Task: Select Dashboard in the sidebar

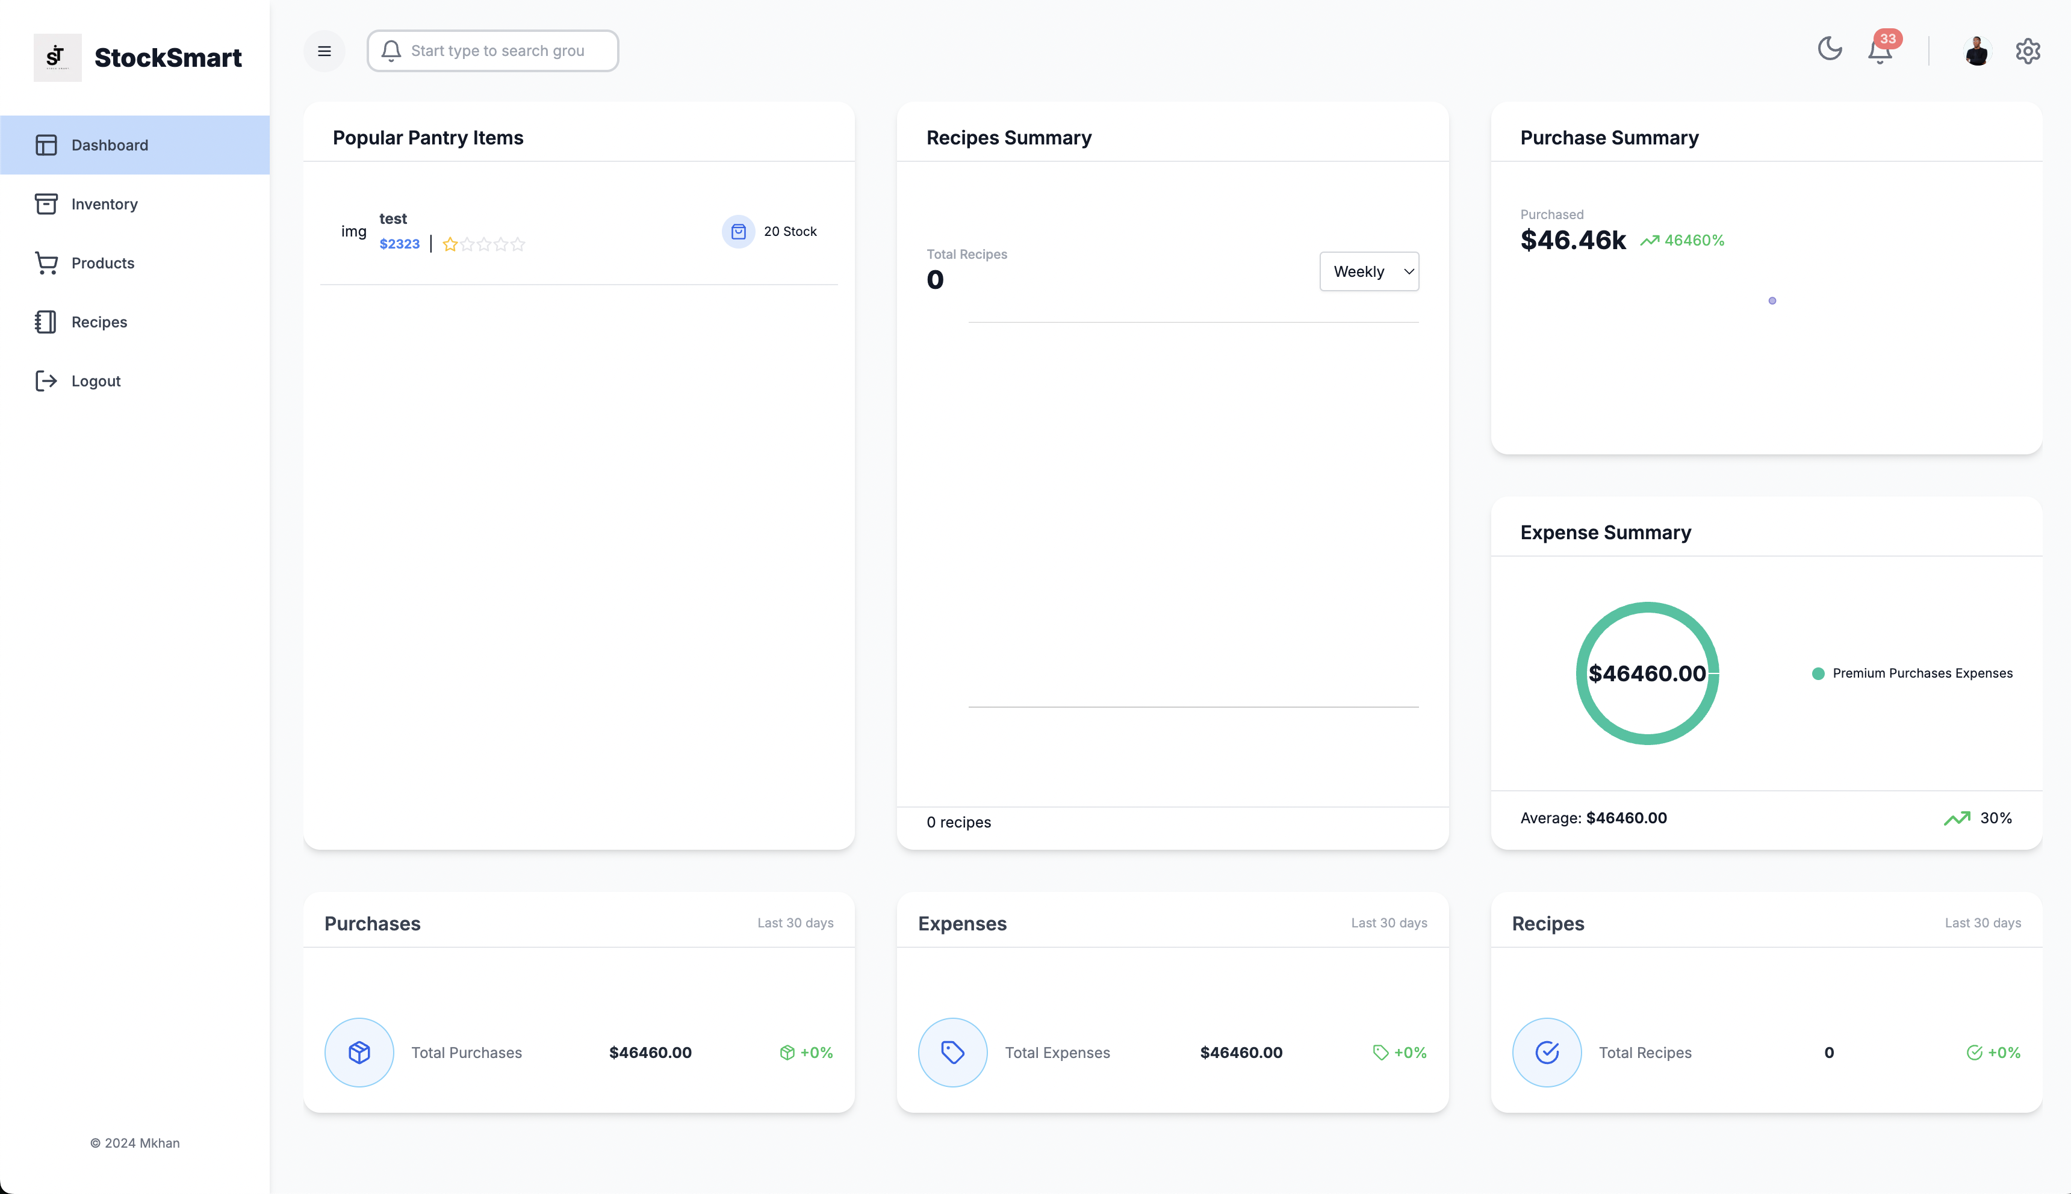Action: [x=109, y=145]
